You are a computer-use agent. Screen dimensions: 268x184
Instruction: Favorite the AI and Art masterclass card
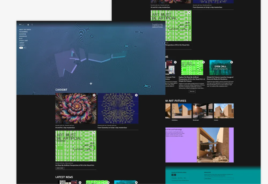pyautogui.click(x=94, y=95)
